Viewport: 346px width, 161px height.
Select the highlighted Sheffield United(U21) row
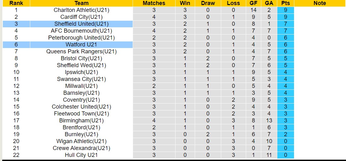81,24
